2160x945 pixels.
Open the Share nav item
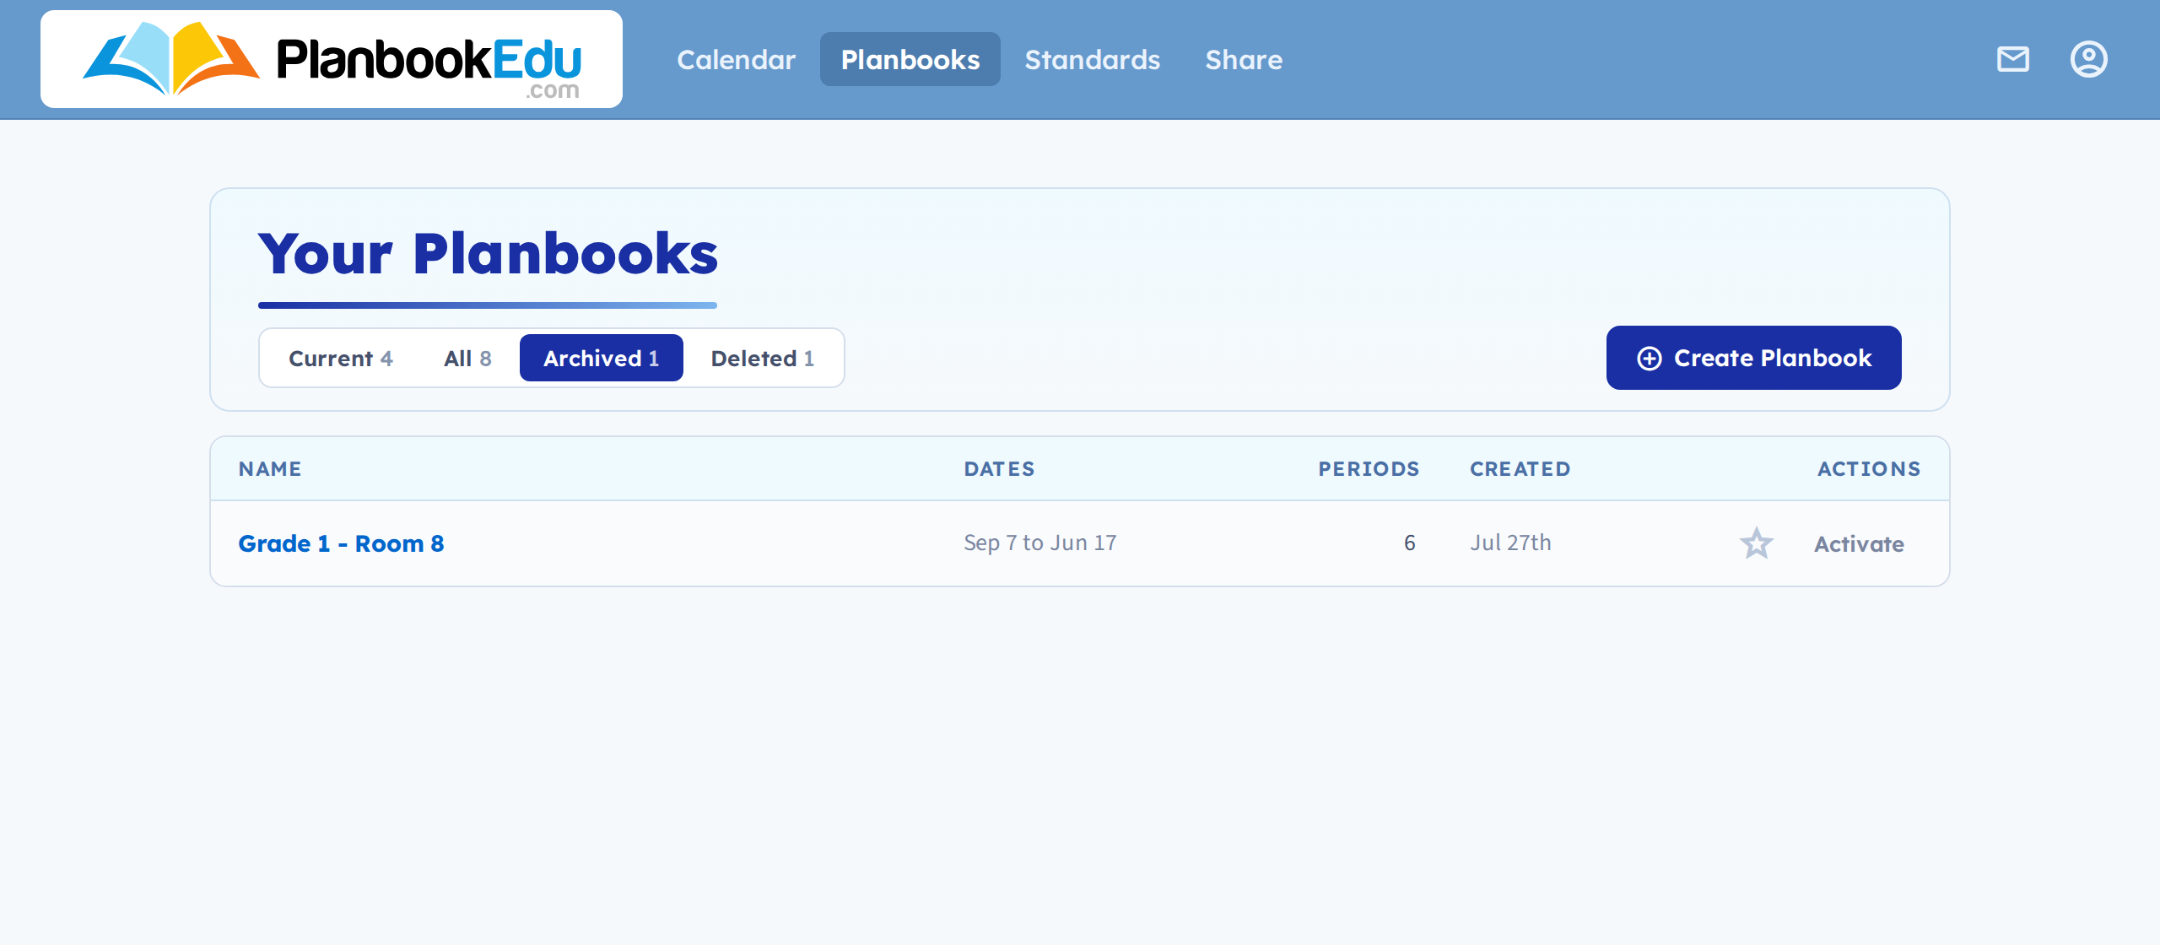pos(1244,59)
